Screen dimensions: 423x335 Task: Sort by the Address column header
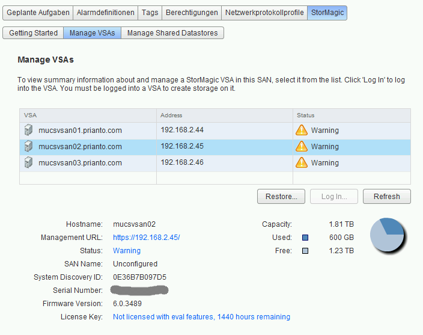pos(225,115)
